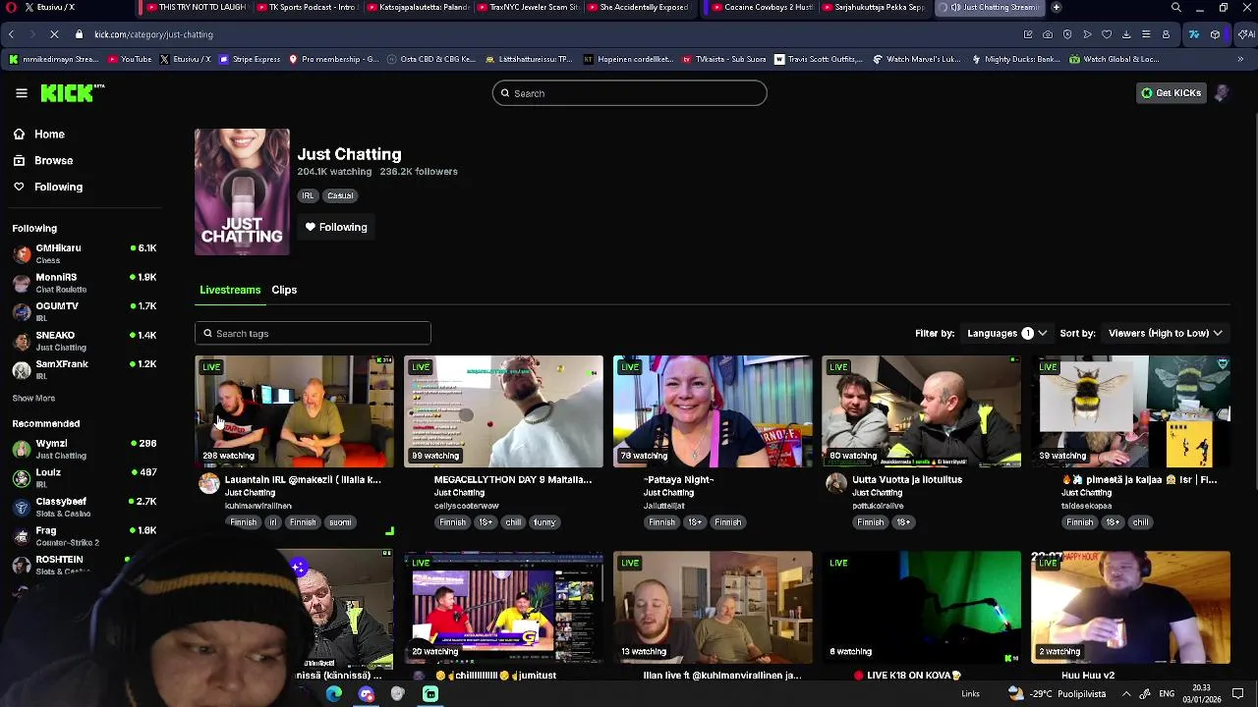Open Microsoft Edge from the taskbar
The height and width of the screenshot is (707, 1258).
334,693
